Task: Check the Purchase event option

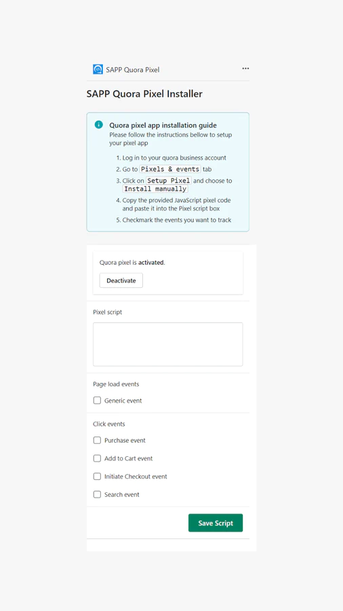Action: point(97,441)
